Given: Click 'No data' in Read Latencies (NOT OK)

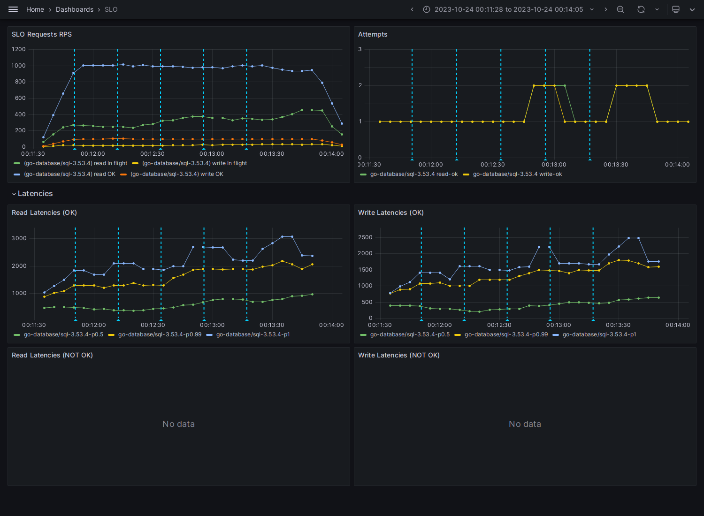Looking at the screenshot, I should [178, 424].
